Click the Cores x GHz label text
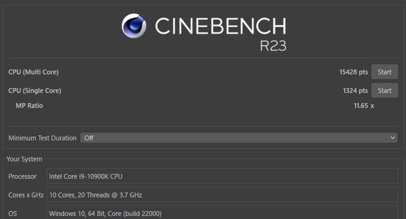406x219 pixels. click(x=26, y=195)
